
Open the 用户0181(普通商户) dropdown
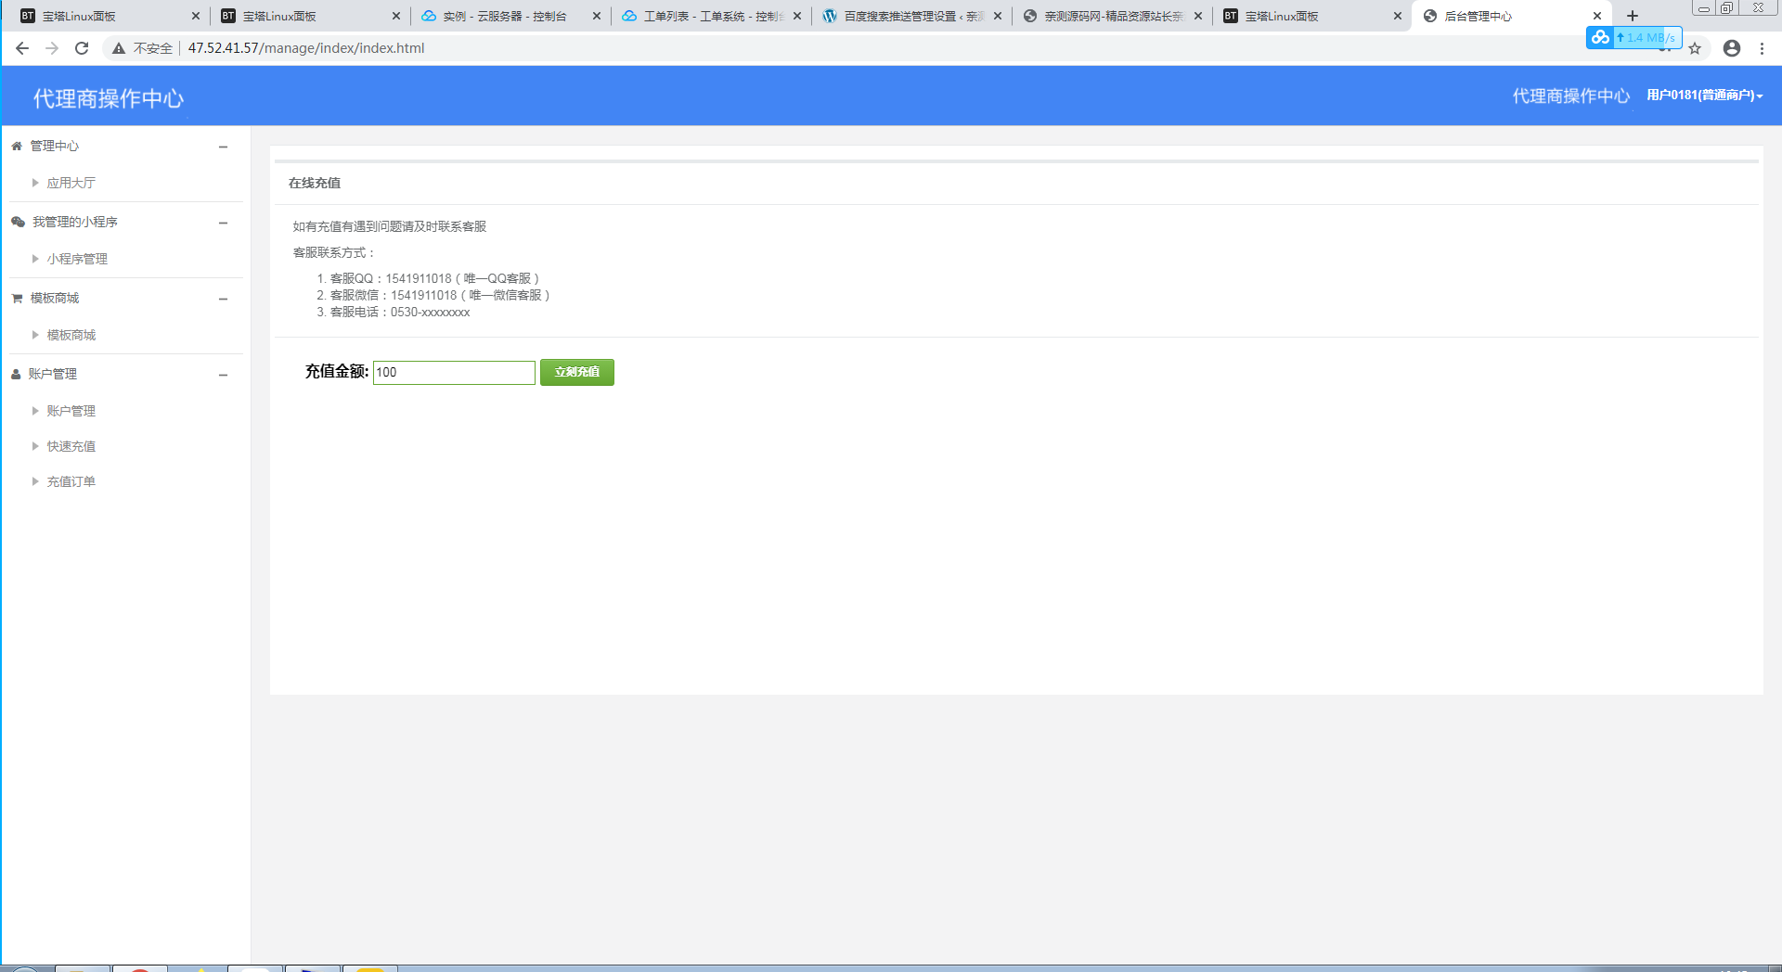1704,96
